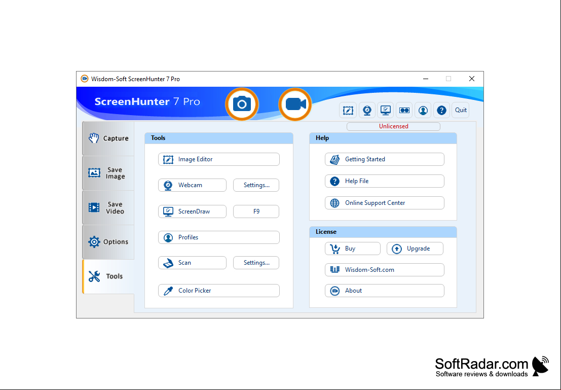Viewport: 561px width, 390px height.
Task: Visit the Online Support Center
Action: tap(385, 203)
